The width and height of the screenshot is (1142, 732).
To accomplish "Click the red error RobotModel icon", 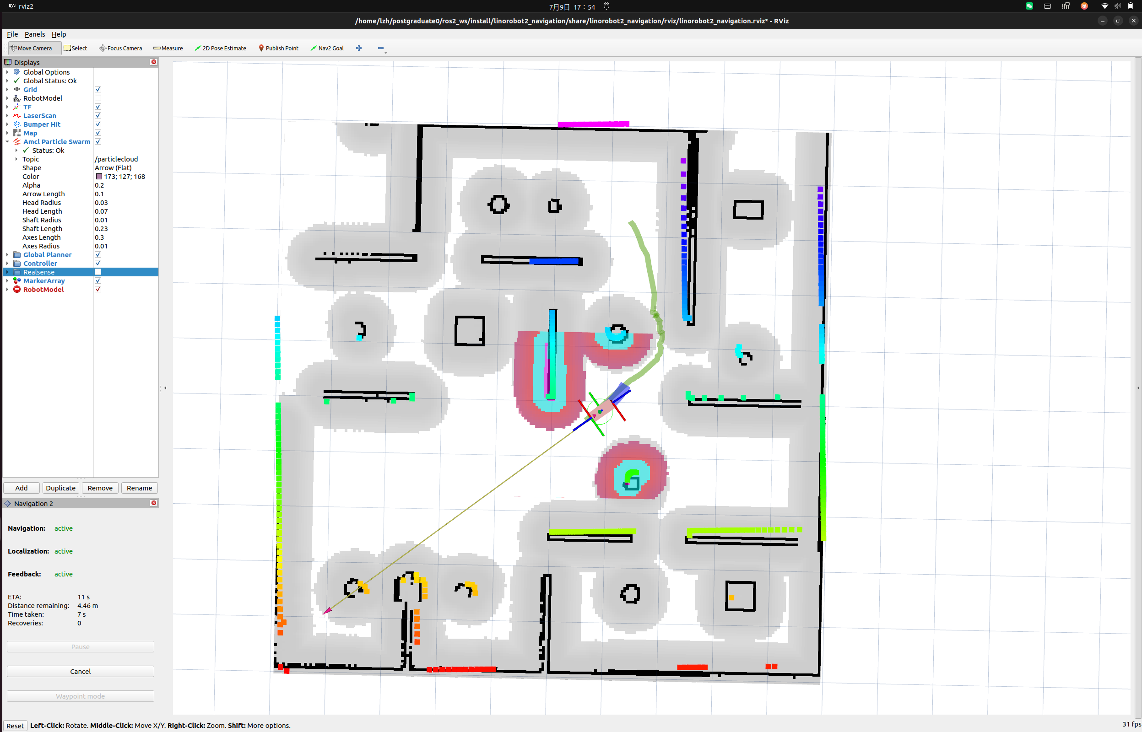I will tap(16, 290).
